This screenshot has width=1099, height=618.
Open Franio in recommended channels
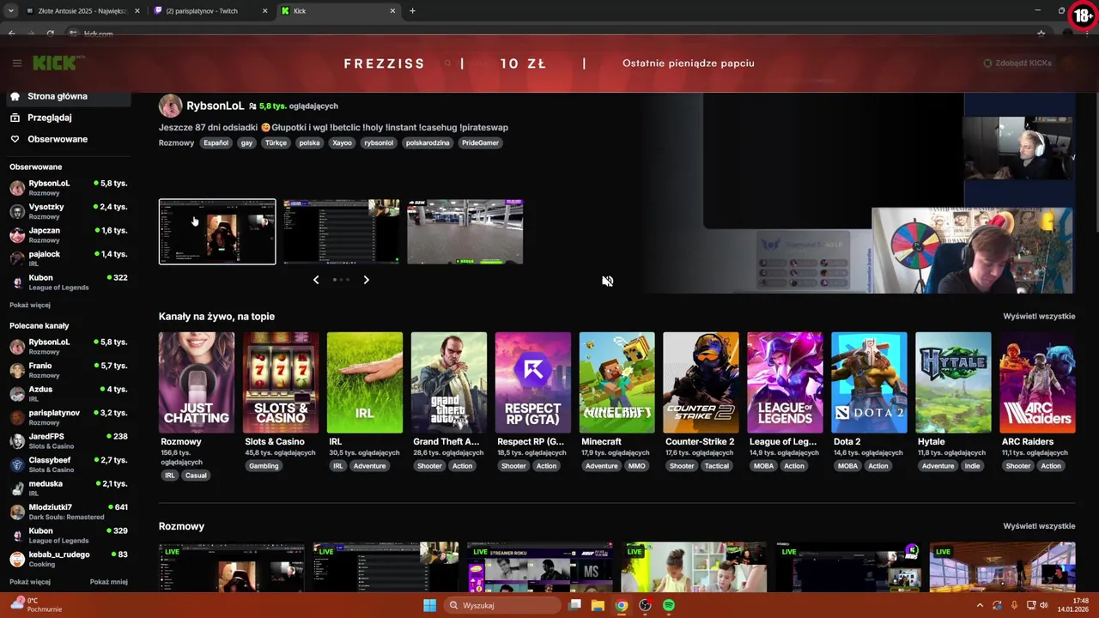point(67,370)
